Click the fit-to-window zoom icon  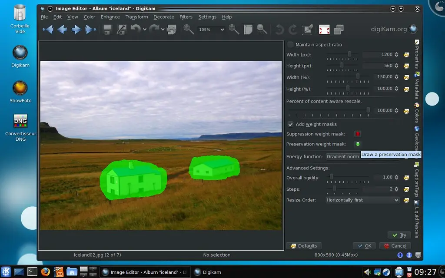248,30
